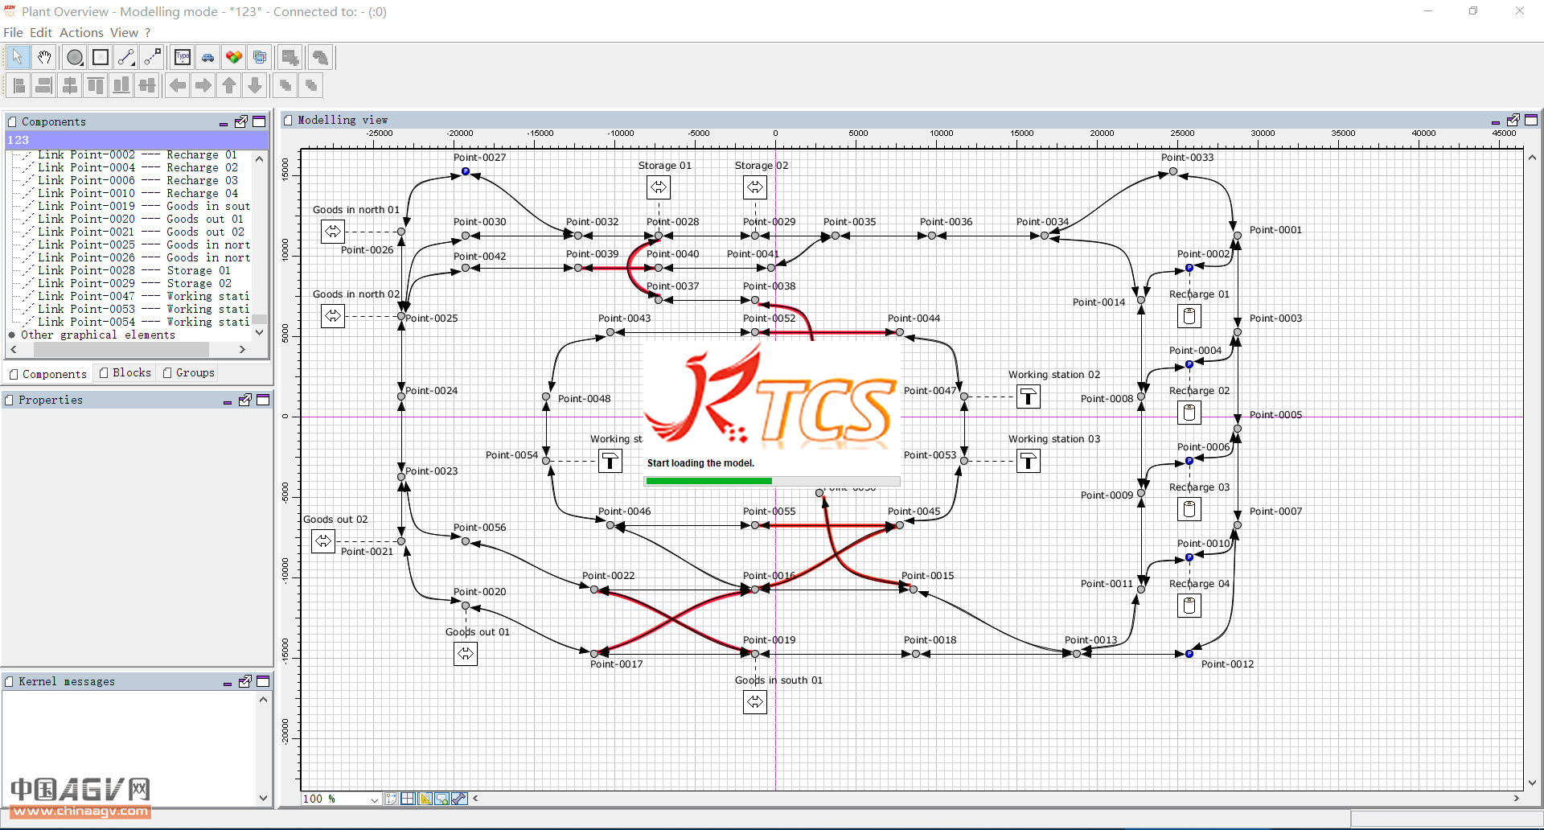Open the 100 % zoom dropdown
The height and width of the screenshot is (830, 1544).
click(x=374, y=799)
